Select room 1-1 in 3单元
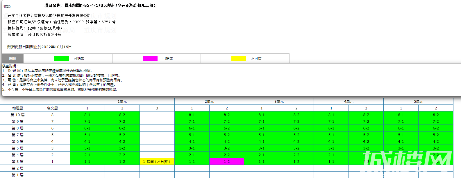Image resolution: width=461 pixels, height=182 pixels. (x=262, y=162)
